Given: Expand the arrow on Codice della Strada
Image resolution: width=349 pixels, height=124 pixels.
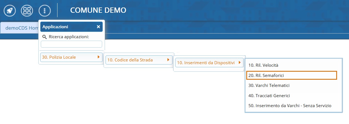Looking at the screenshot, I should (168, 60).
